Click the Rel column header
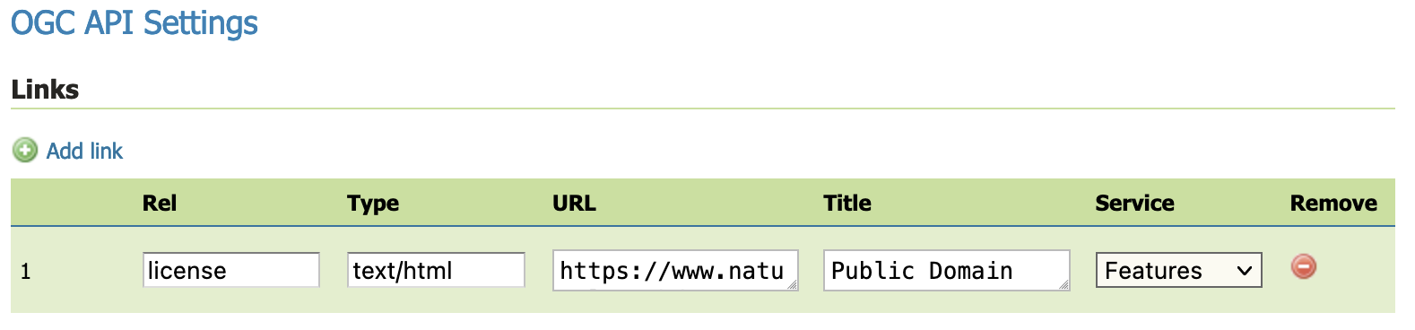 [160, 204]
